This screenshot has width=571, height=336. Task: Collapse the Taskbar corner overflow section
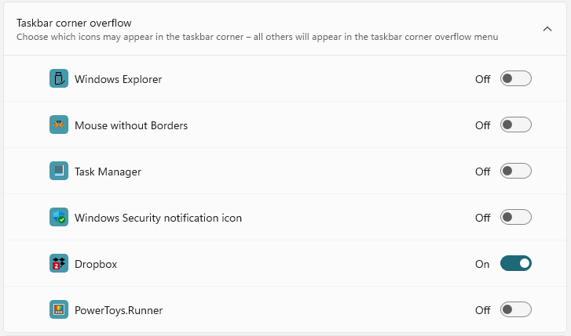point(547,29)
